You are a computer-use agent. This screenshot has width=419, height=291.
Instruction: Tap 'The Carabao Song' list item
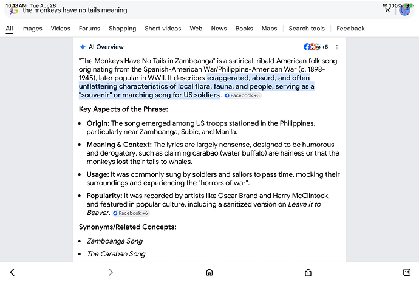116,254
